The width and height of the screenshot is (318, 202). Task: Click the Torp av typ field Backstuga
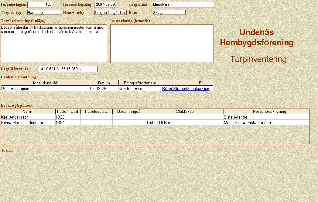point(44,12)
